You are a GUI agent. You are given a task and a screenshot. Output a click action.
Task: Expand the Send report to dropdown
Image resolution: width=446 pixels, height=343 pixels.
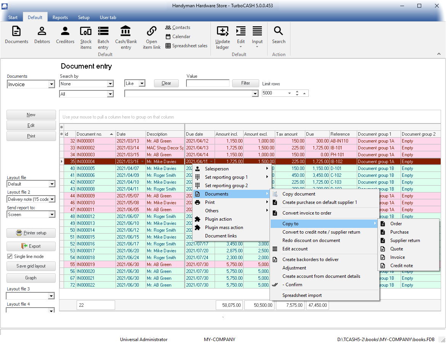coord(52,215)
